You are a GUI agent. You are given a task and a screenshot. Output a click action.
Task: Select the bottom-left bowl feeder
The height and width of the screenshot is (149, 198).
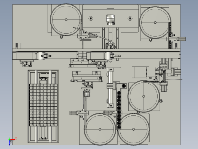coord(100,129)
